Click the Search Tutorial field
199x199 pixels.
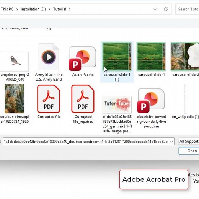pos(187,9)
